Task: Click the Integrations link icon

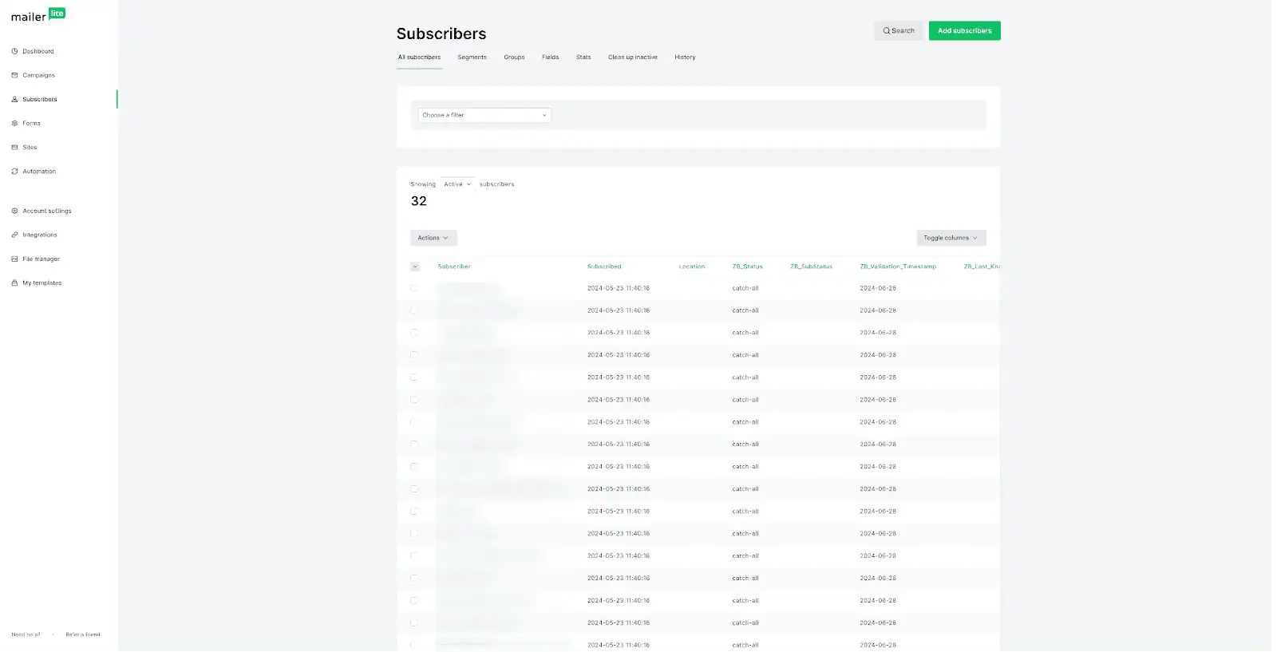Action: (14, 235)
